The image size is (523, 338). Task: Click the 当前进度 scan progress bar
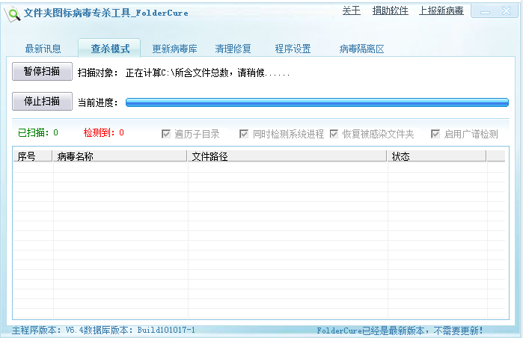[316, 102]
